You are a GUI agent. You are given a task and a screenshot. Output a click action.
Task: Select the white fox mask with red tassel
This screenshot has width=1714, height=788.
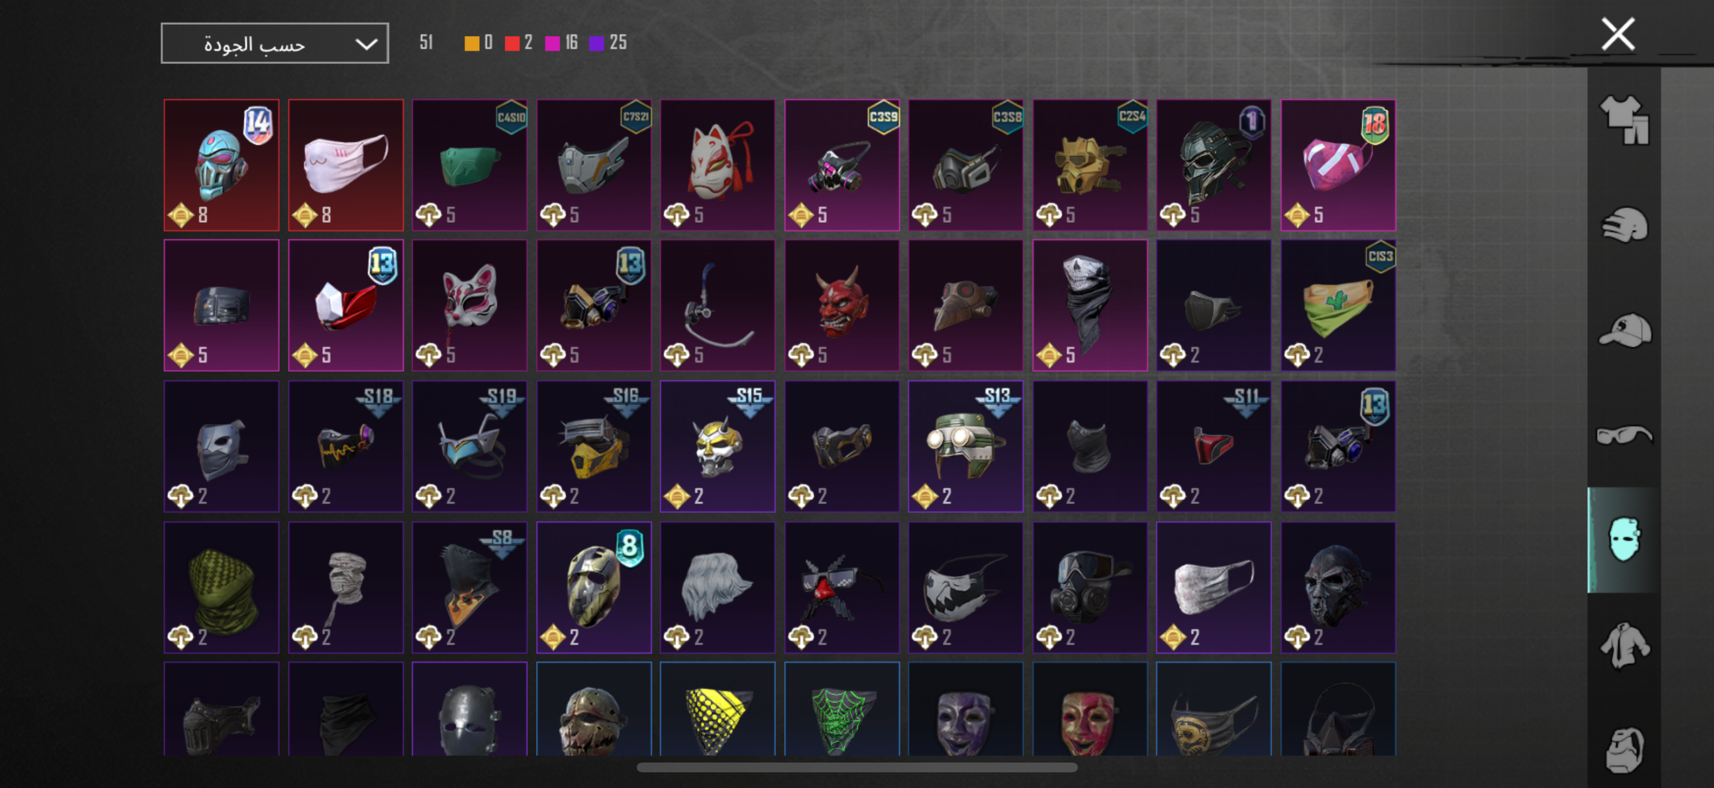tap(717, 165)
